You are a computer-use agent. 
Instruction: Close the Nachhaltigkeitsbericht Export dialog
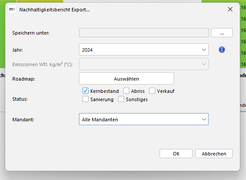click(230, 9)
